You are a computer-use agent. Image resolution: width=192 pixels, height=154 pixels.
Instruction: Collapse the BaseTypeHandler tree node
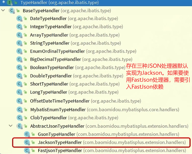coord(3,10)
